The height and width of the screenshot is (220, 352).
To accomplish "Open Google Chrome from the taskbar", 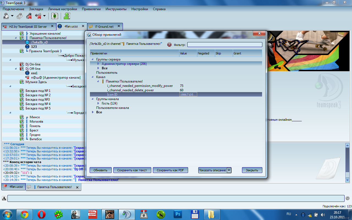I will tap(24, 214).
